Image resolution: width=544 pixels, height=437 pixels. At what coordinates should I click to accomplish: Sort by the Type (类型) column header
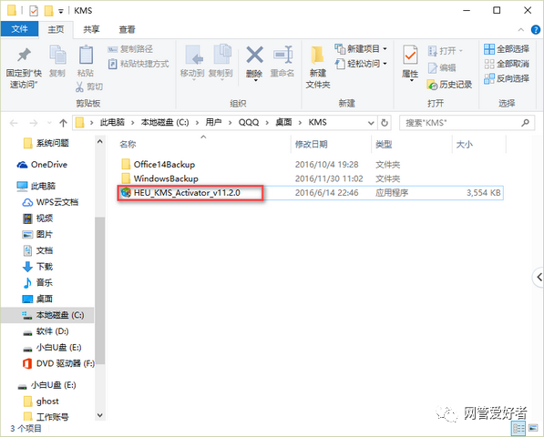click(384, 144)
